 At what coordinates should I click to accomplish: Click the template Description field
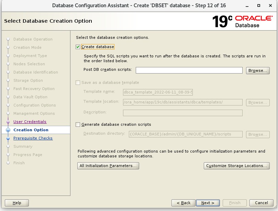pos(182,113)
